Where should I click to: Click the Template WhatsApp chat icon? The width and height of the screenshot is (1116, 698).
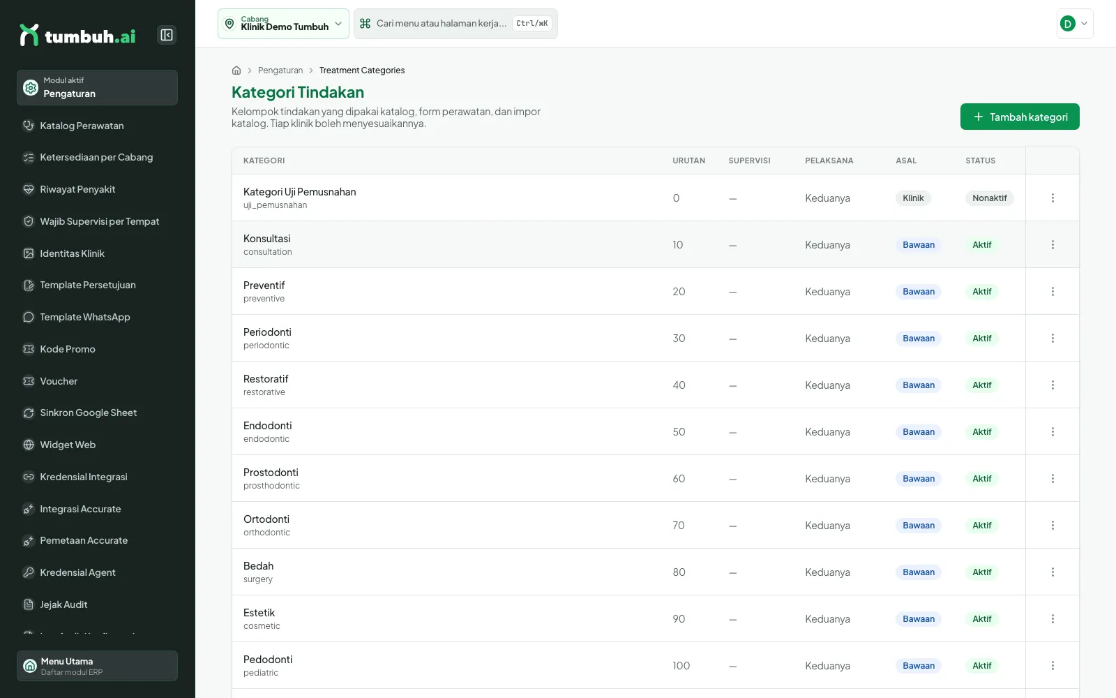point(29,317)
